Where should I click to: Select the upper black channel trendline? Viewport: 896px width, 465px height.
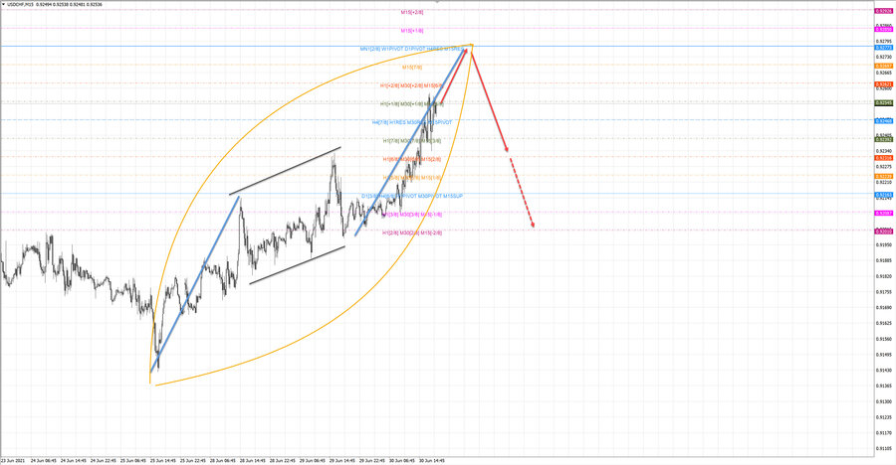(285, 171)
